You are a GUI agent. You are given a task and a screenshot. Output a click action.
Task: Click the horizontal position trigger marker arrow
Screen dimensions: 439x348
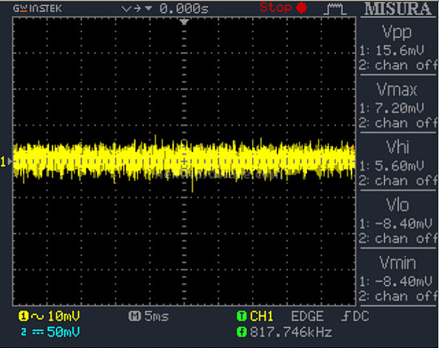coord(184,22)
